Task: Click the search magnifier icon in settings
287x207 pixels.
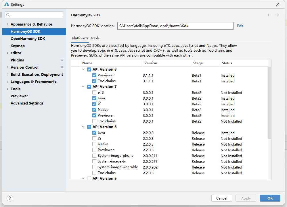Action: click(8, 15)
